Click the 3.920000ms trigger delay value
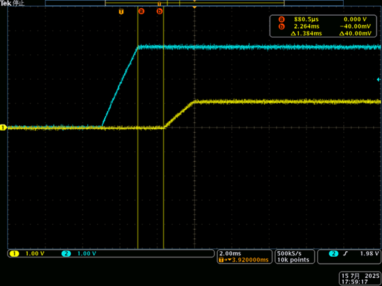 point(250,259)
